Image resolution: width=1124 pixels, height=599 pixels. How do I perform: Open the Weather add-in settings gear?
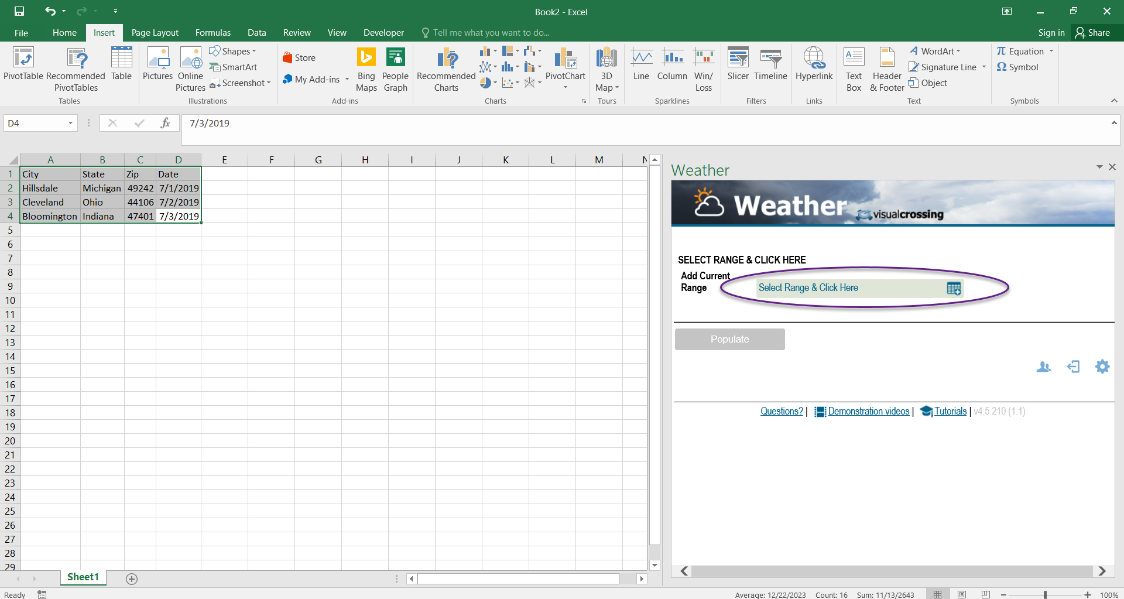tap(1102, 367)
